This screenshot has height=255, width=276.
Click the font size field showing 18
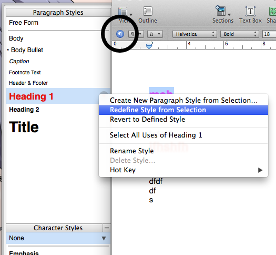(269, 34)
